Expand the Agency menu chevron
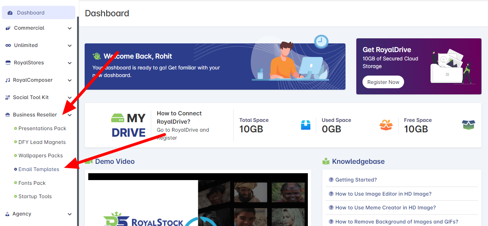The width and height of the screenshot is (488, 226). click(x=70, y=214)
